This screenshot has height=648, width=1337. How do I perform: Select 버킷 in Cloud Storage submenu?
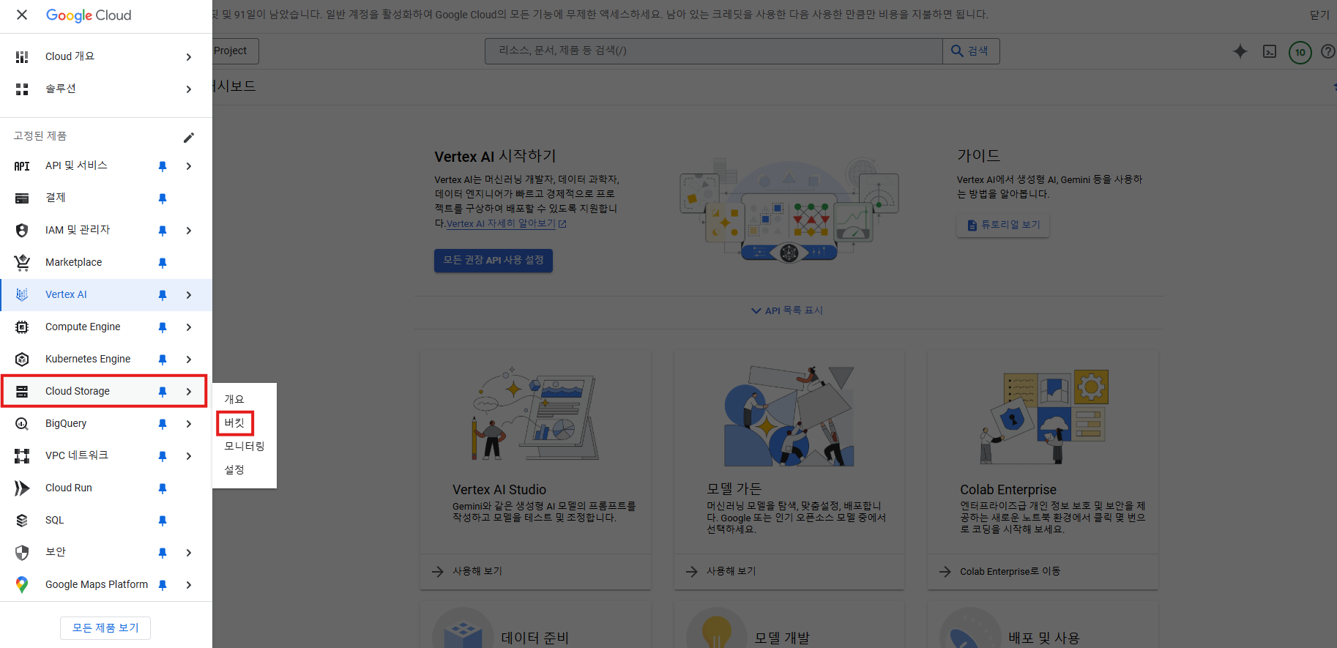234,422
